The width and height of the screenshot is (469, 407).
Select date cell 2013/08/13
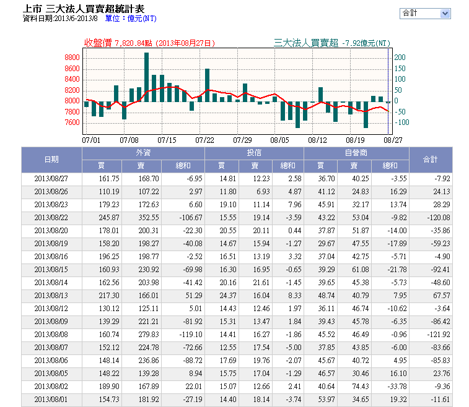tap(51, 296)
